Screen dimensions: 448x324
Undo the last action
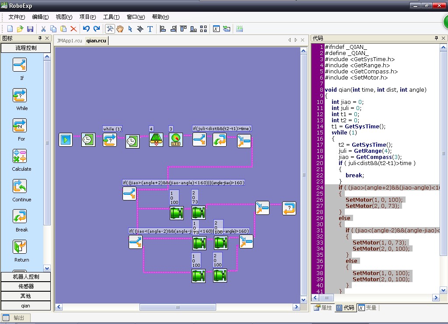[x=86, y=29]
